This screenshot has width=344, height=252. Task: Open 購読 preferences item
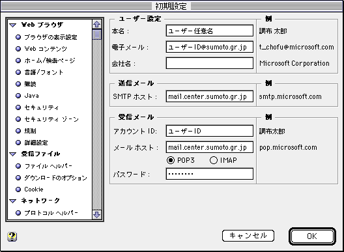(30, 84)
